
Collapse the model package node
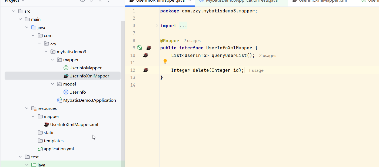52,84
